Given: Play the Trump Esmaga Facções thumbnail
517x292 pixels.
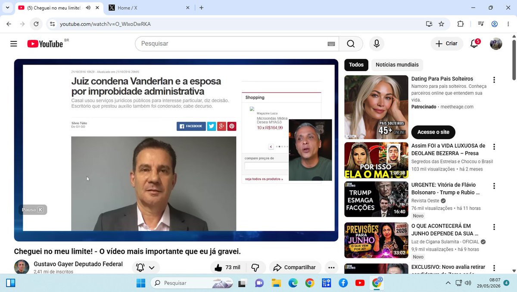Looking at the screenshot, I should click(376, 199).
